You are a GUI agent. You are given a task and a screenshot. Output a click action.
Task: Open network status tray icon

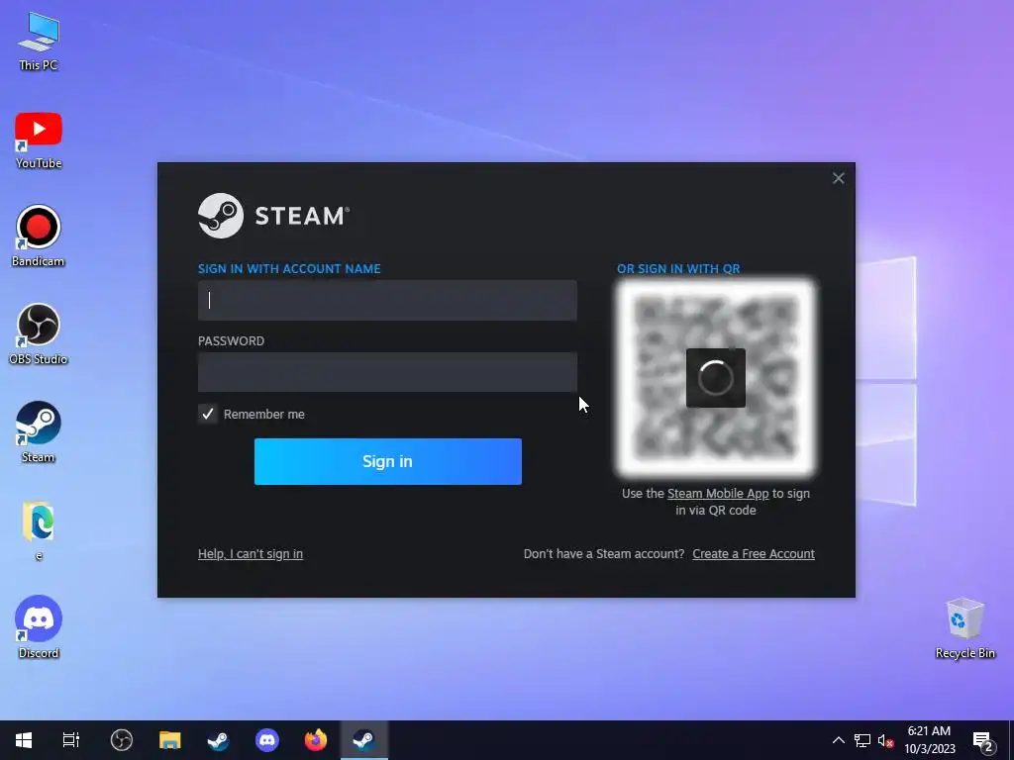point(862,740)
